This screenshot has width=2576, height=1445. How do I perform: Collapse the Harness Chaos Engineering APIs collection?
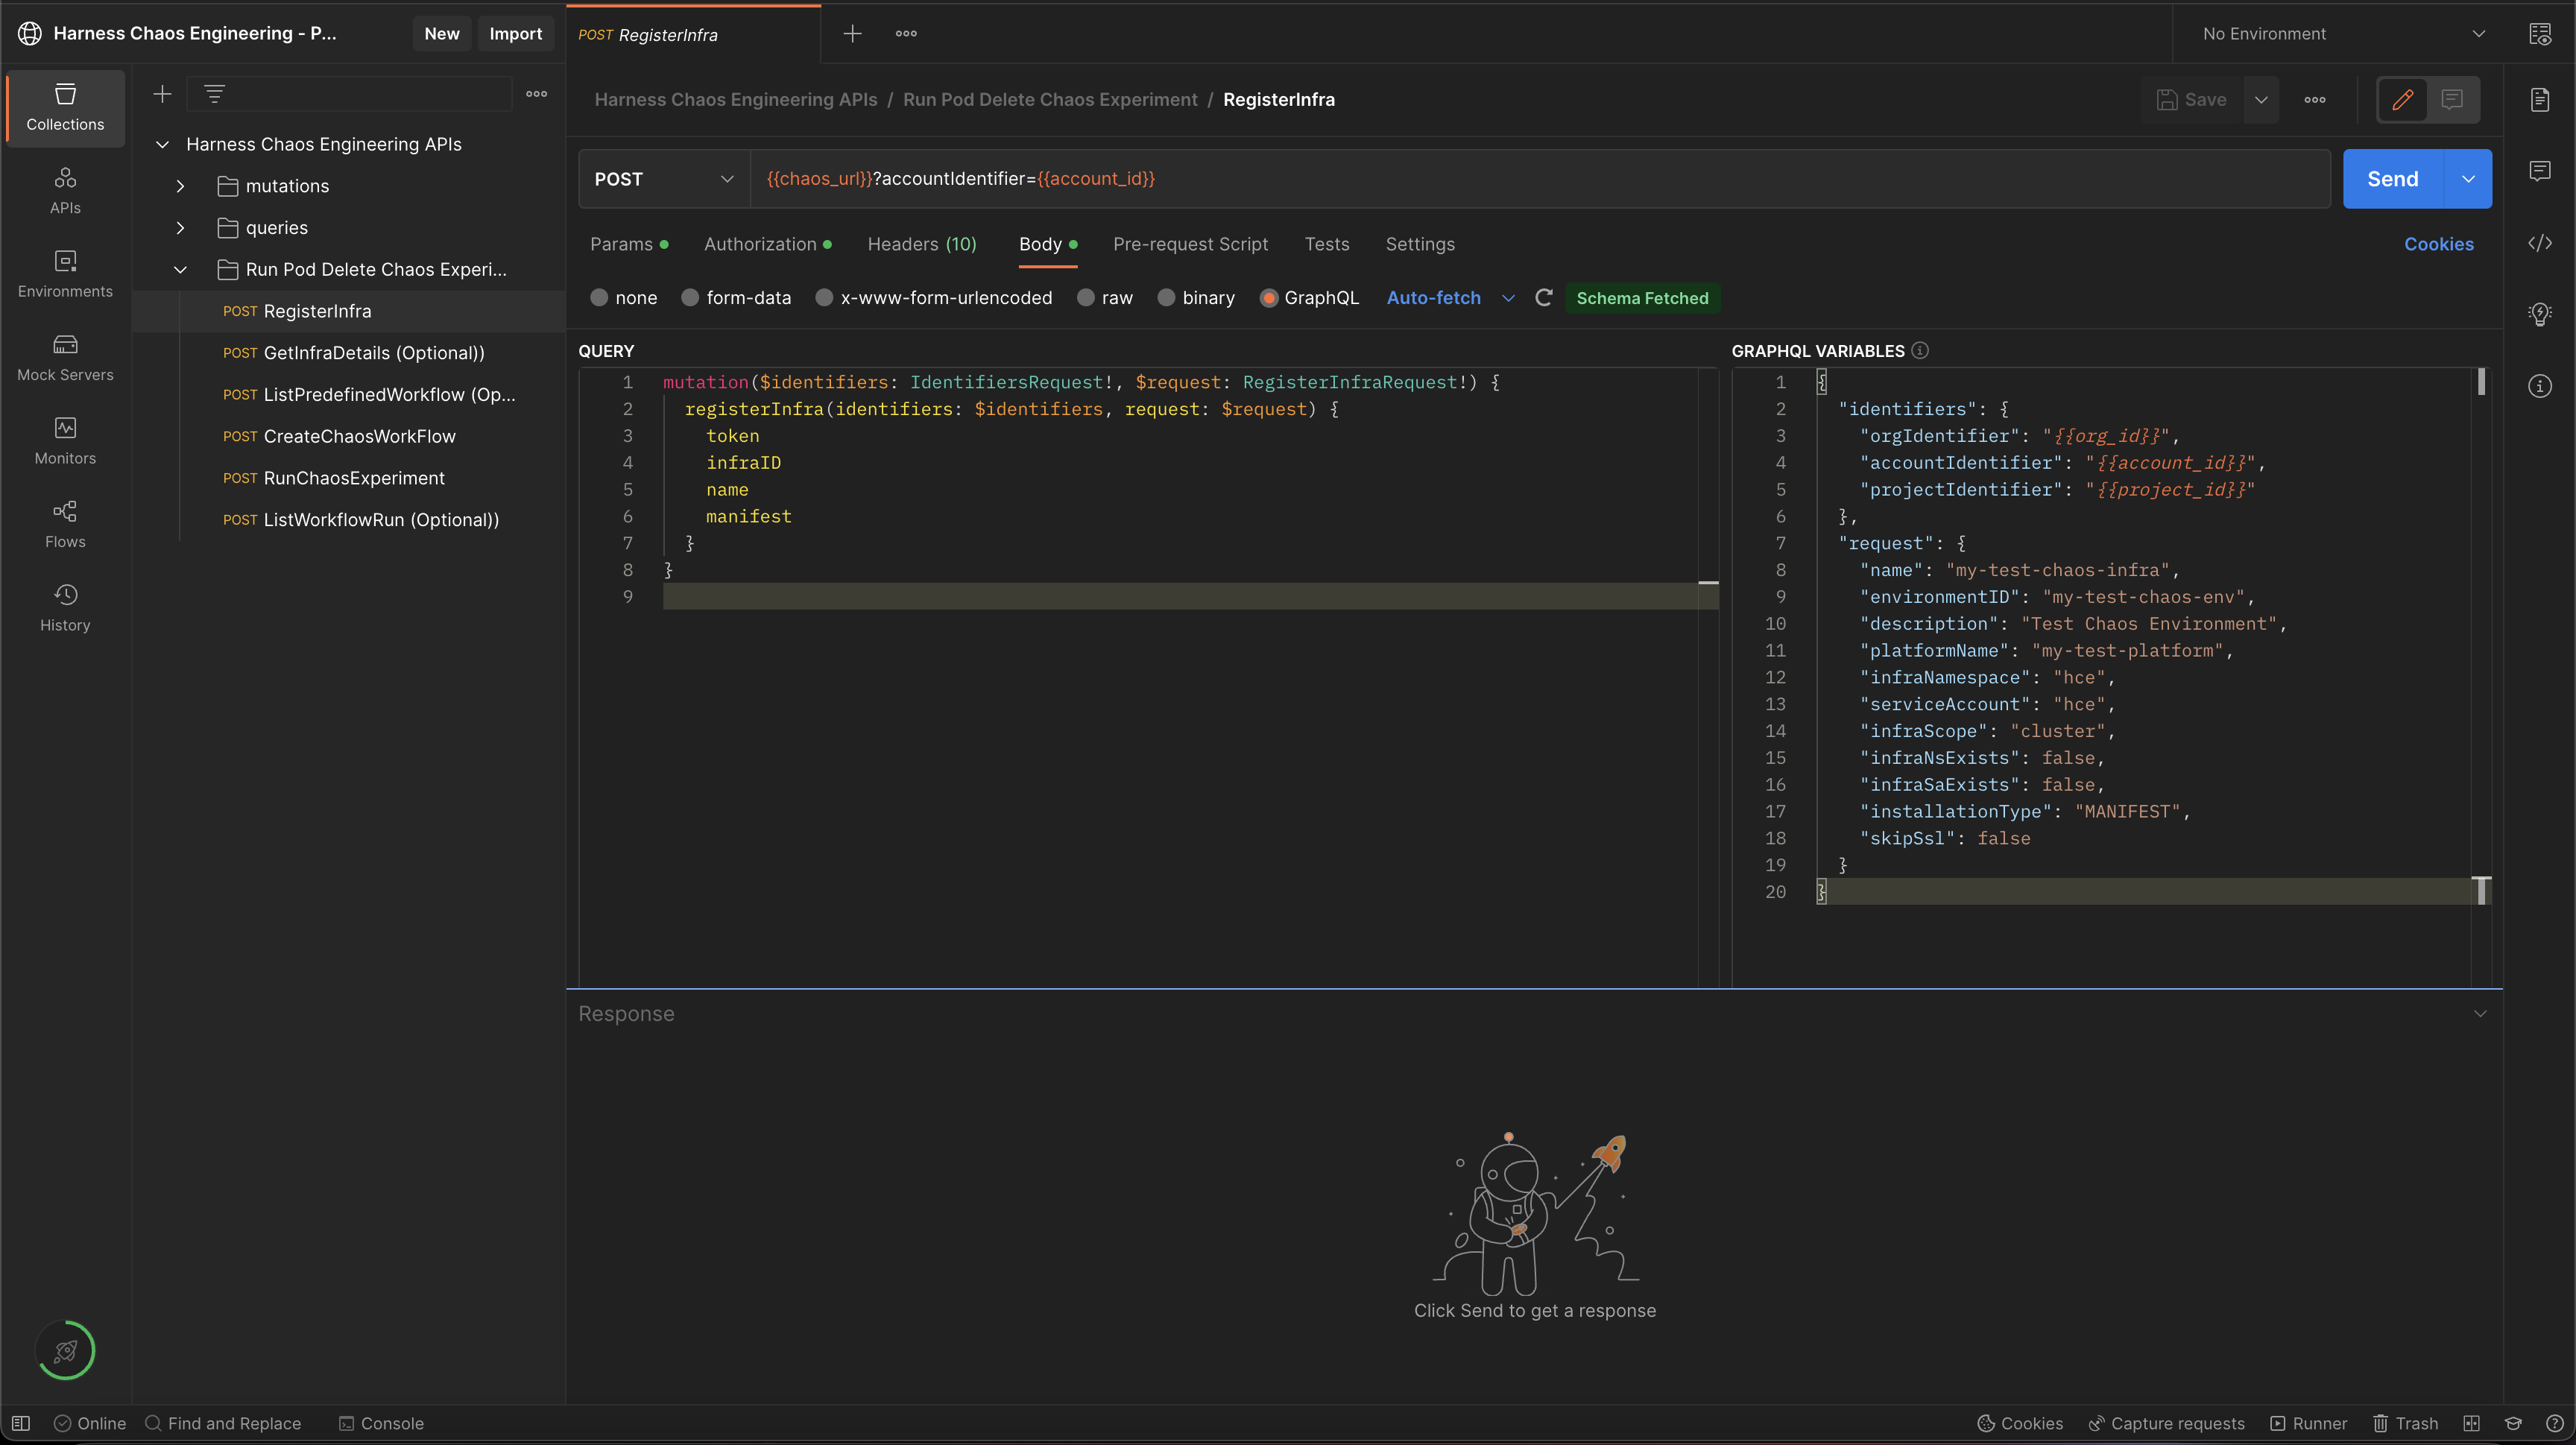click(x=162, y=145)
